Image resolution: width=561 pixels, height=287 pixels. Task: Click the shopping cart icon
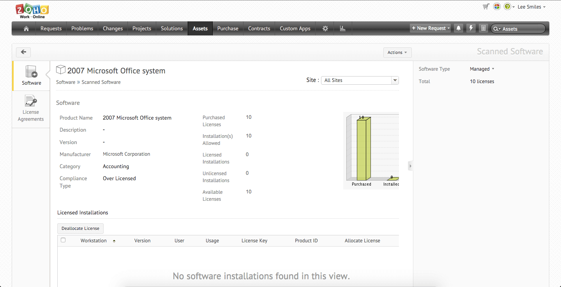pyautogui.click(x=485, y=7)
